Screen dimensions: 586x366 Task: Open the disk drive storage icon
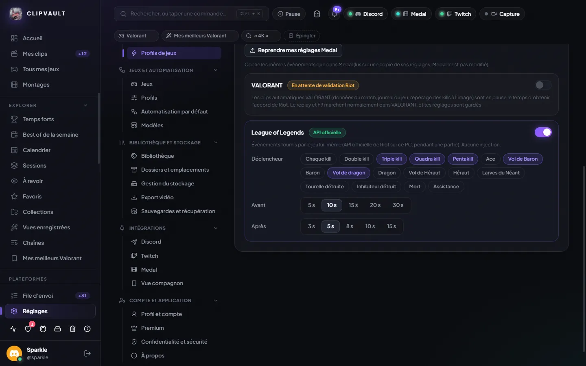coord(58,329)
